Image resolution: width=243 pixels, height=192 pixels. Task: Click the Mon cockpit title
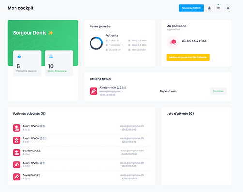[21, 8]
